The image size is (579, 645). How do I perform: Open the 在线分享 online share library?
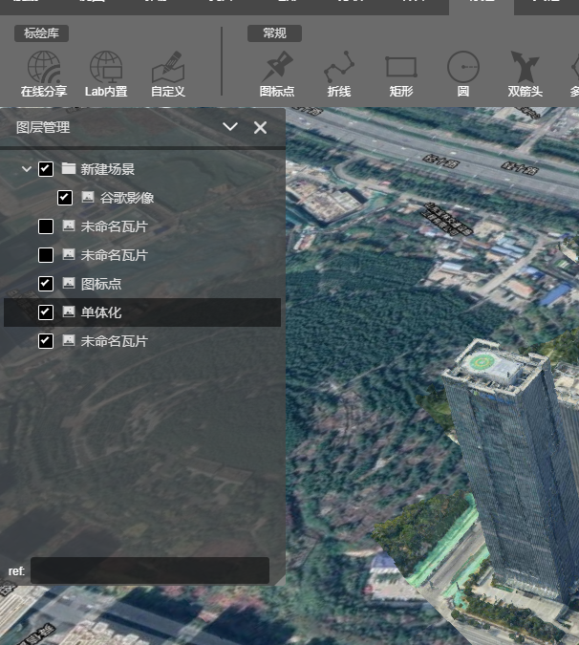pos(44,74)
